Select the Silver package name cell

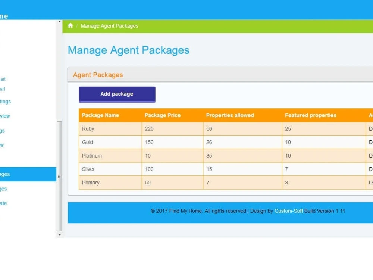110,169
